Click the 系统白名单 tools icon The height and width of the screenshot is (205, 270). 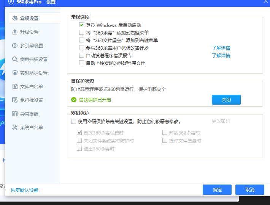click(15, 127)
